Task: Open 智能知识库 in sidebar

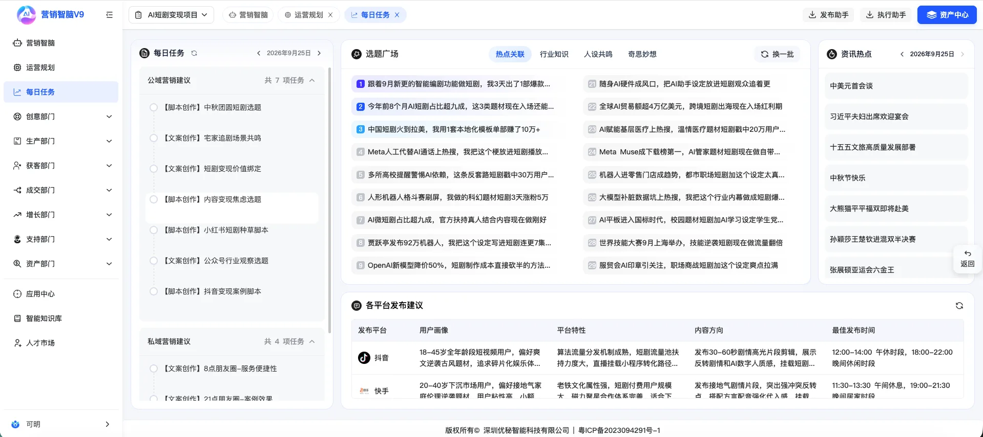Action: coord(60,318)
